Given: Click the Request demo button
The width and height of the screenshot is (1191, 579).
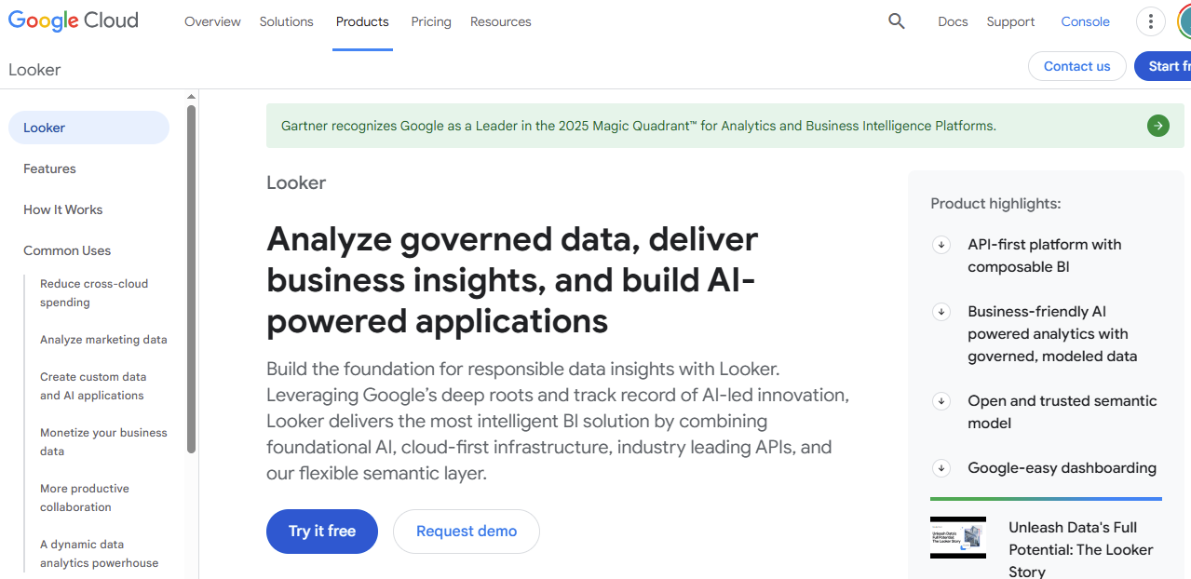Looking at the screenshot, I should coord(467,532).
